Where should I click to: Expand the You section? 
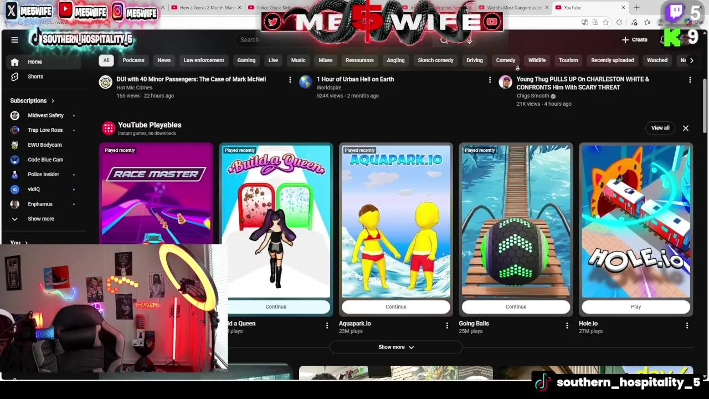pyautogui.click(x=19, y=243)
